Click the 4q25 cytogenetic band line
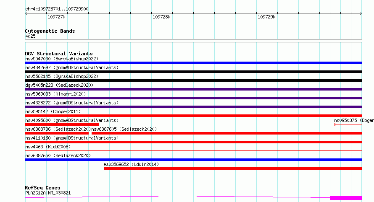374x202 pixels. click(x=193, y=41)
